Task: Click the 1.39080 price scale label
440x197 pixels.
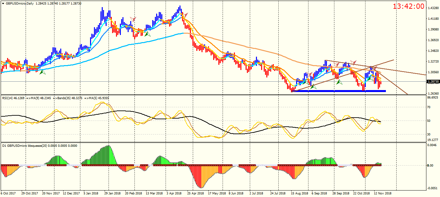Action: 434,29
